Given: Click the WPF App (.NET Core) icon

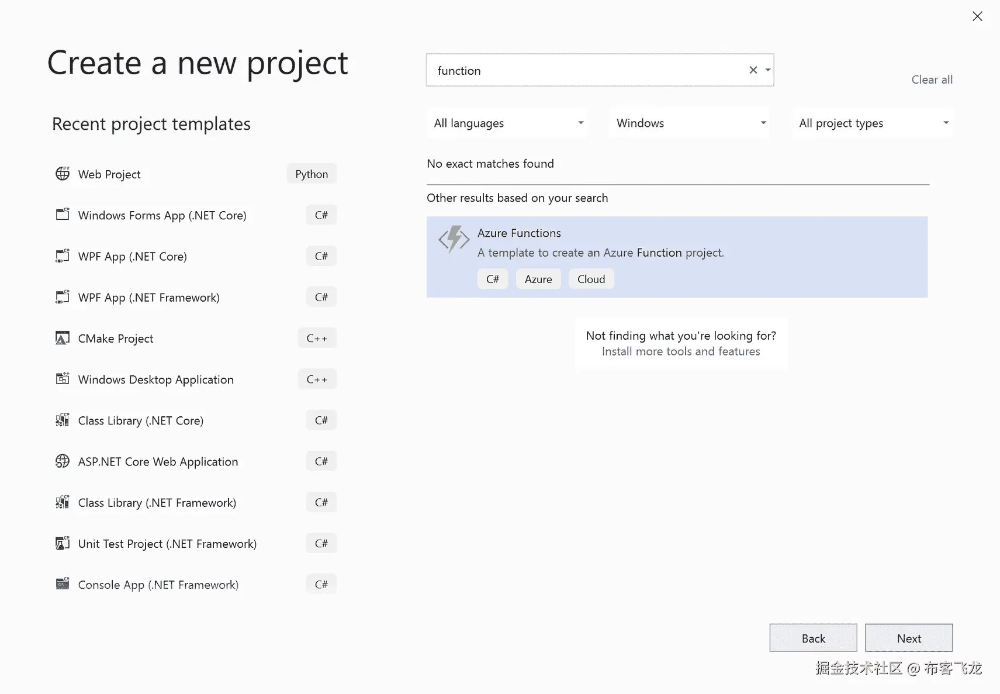Looking at the screenshot, I should 63,256.
